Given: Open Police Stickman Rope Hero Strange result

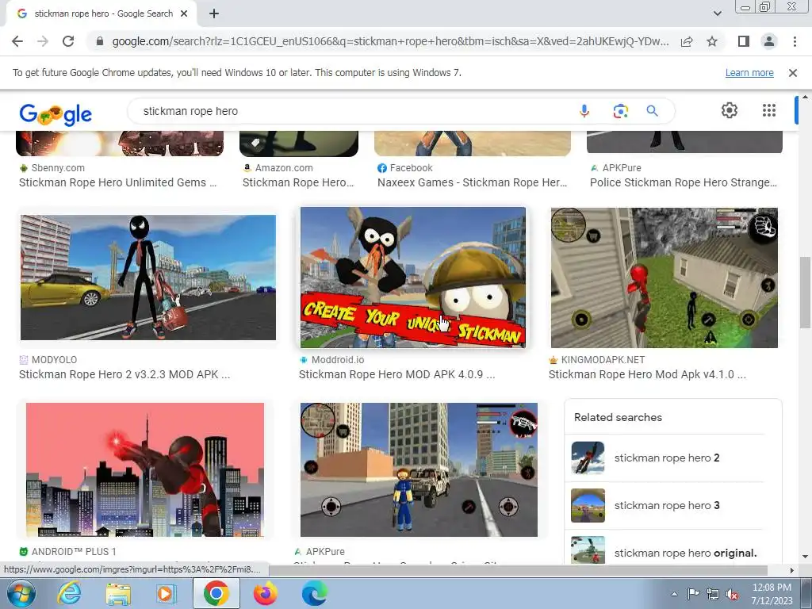Looking at the screenshot, I should point(683,182).
